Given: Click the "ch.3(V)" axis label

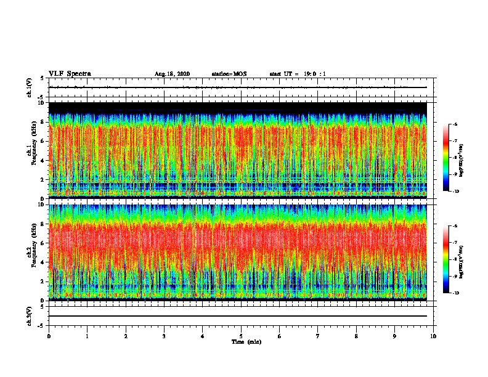Looking at the screenshot, I should (30, 316).
